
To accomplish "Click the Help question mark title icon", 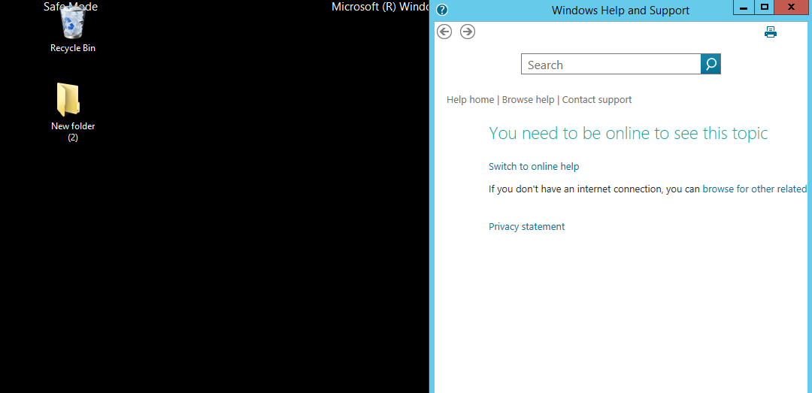I will tap(442, 10).
